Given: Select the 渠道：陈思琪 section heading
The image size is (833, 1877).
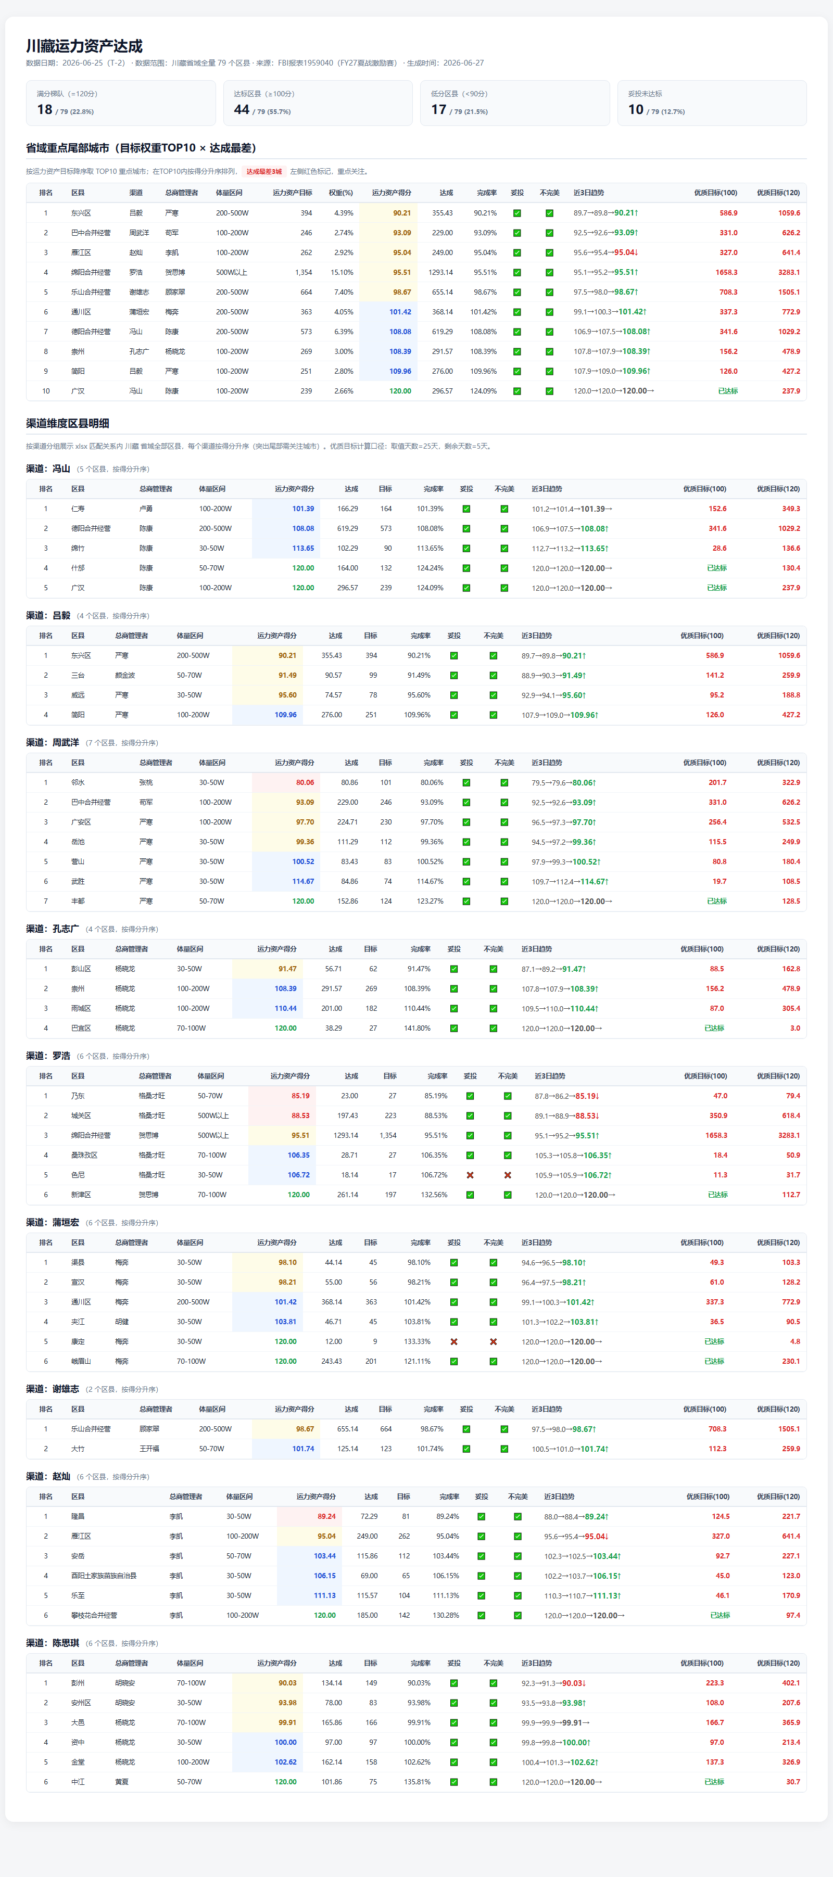Looking at the screenshot, I should coord(53,1643).
